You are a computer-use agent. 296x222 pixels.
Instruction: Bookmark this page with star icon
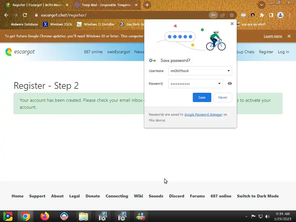click(x=232, y=15)
